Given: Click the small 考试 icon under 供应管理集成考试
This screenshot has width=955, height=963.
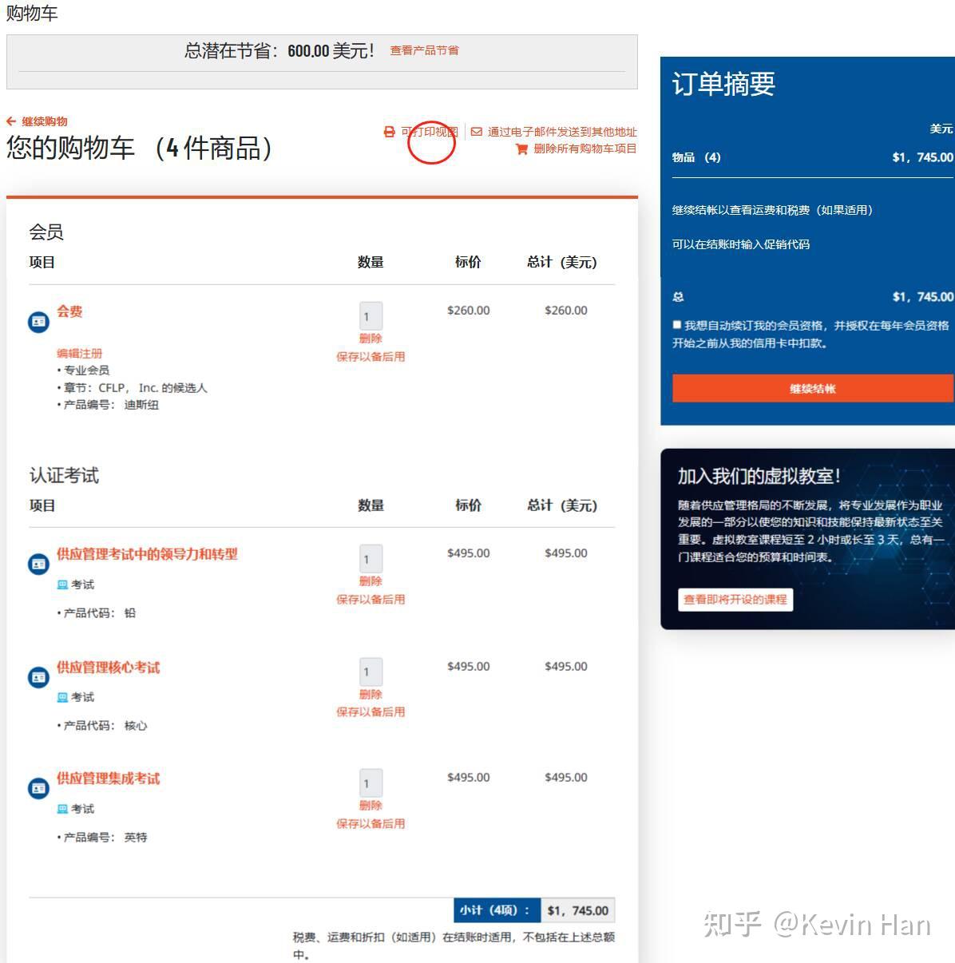Looking at the screenshot, I should tap(62, 809).
